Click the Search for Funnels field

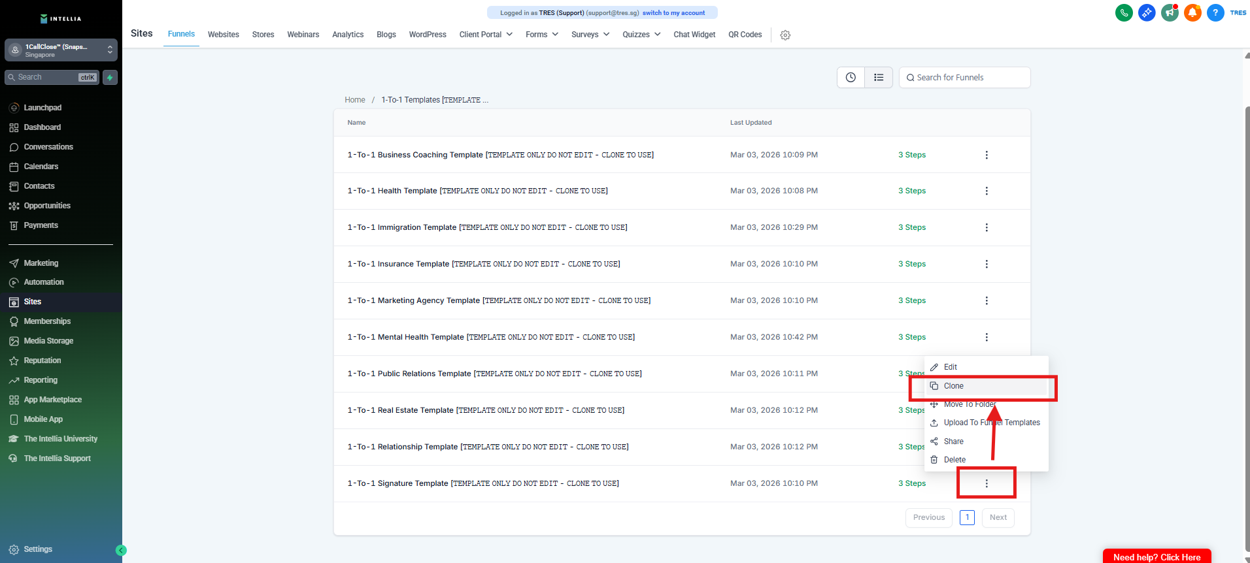pyautogui.click(x=964, y=77)
